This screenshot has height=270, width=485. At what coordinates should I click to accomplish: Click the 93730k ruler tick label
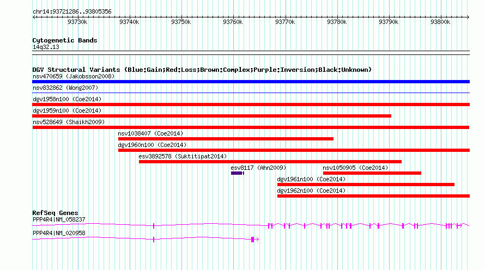(77, 22)
